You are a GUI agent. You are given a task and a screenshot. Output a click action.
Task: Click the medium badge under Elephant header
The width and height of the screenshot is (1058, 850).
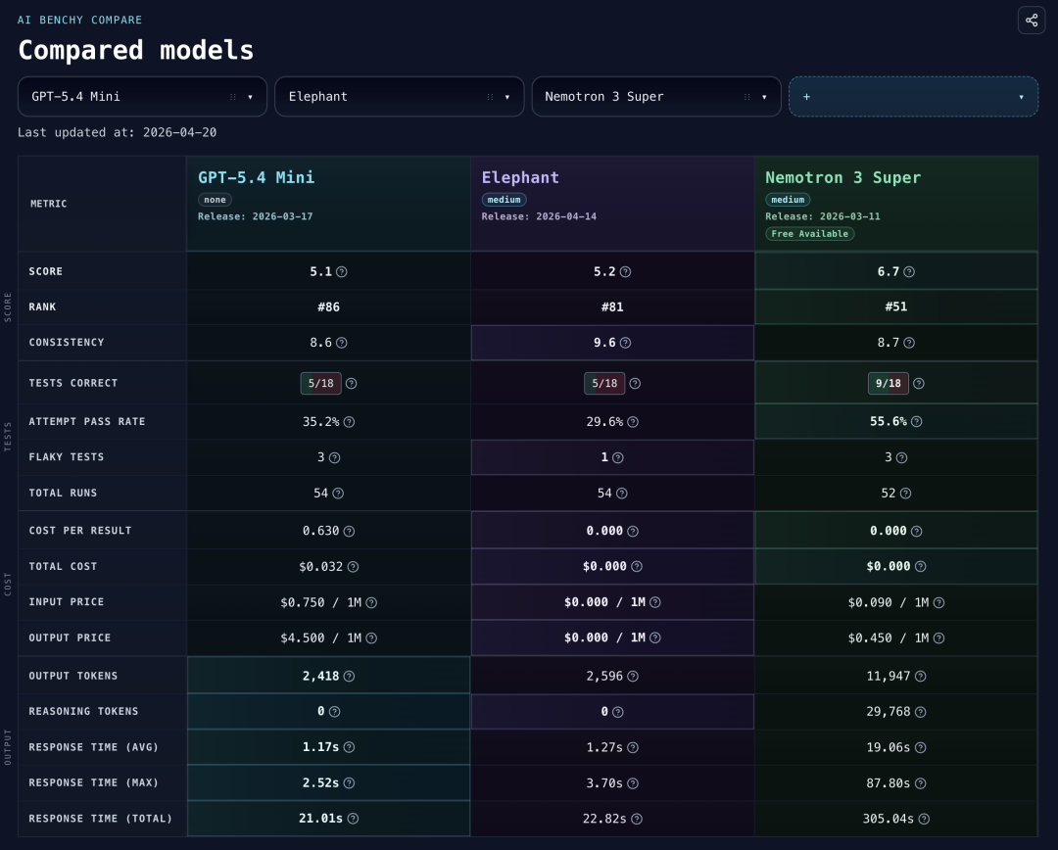pyautogui.click(x=504, y=200)
